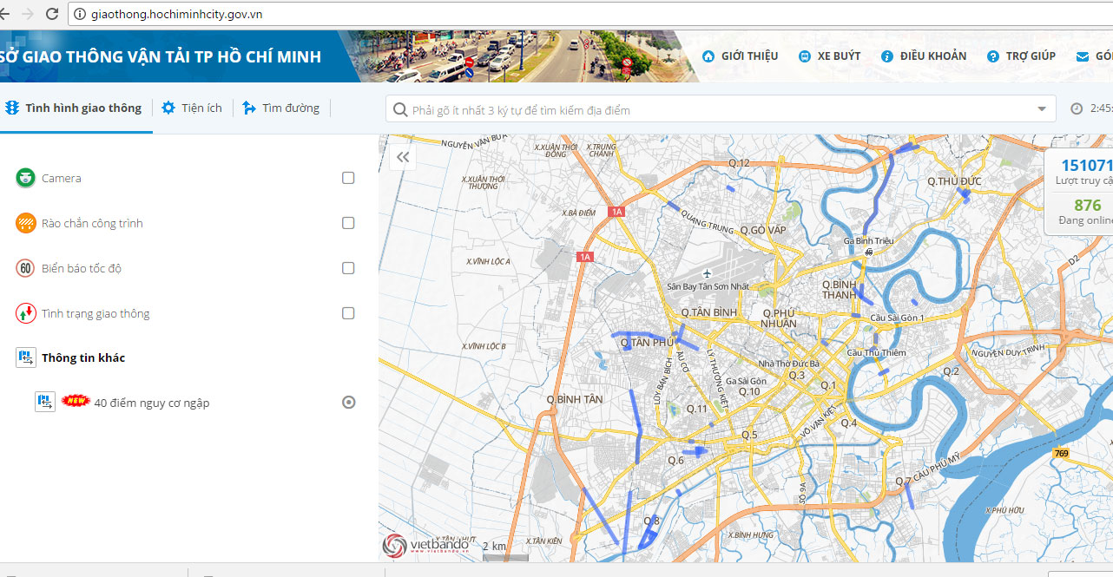Click the Q.Gò Vấp district label
Screen dimensions: 1113x577
(x=762, y=230)
